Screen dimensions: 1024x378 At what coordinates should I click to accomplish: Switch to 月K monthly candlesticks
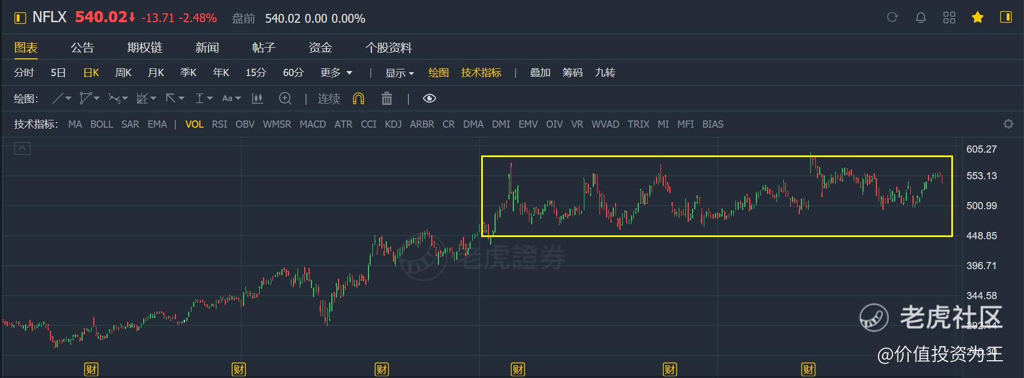pyautogui.click(x=156, y=73)
